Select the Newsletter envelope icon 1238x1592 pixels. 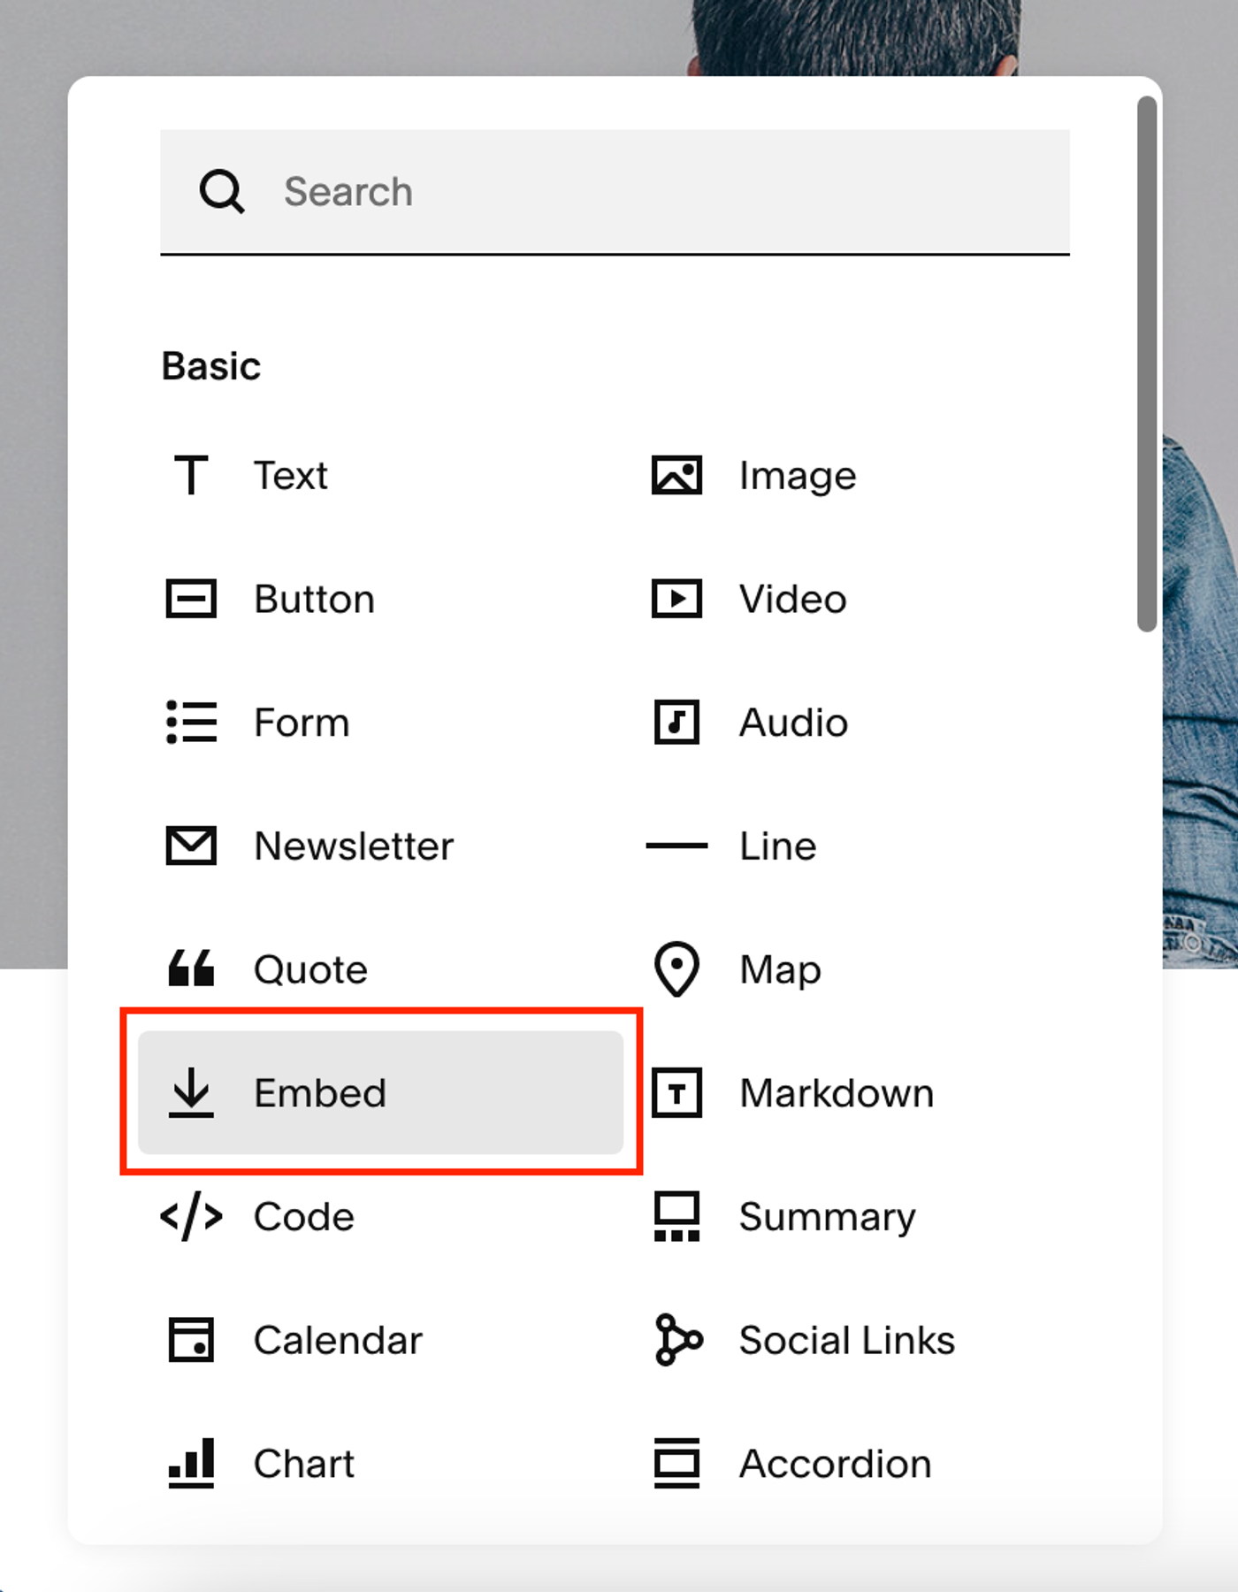191,846
